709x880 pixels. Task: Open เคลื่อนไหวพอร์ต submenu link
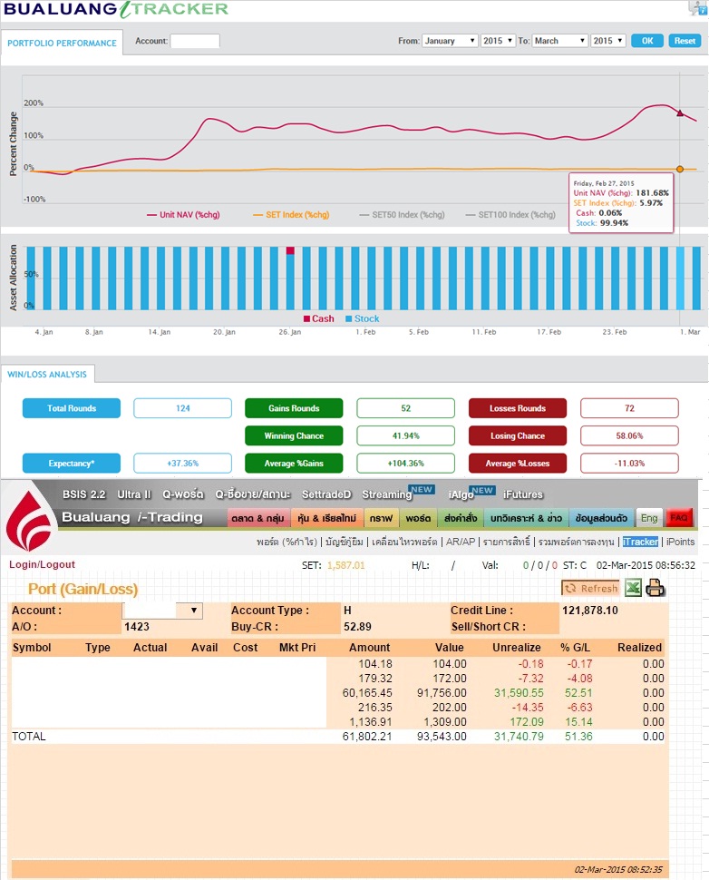click(x=404, y=542)
